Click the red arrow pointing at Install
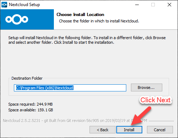 point(141,116)
